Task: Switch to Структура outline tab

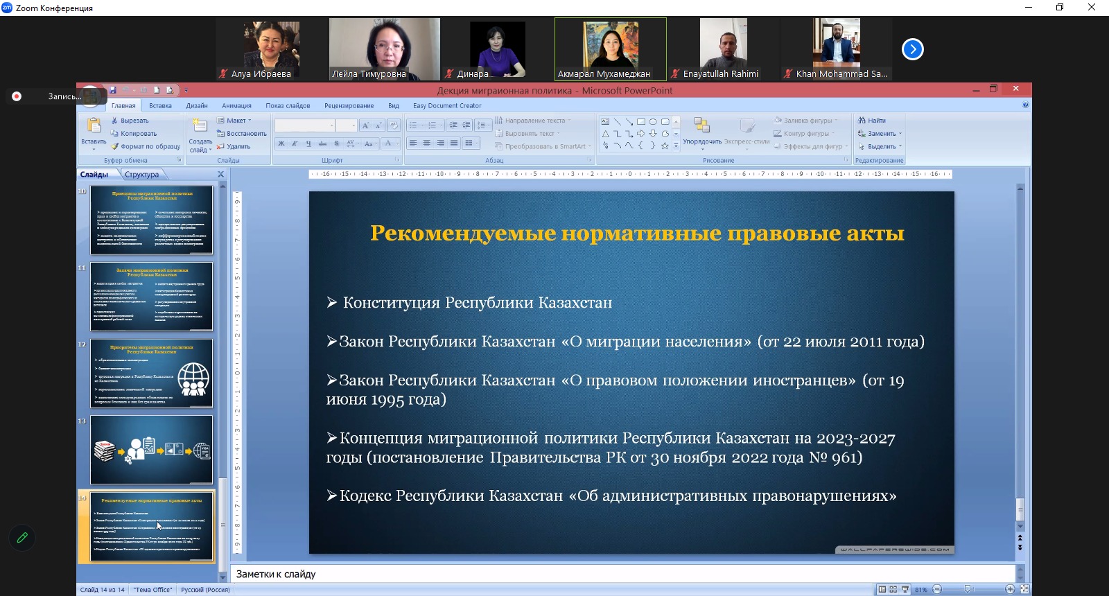Action: 141,175
